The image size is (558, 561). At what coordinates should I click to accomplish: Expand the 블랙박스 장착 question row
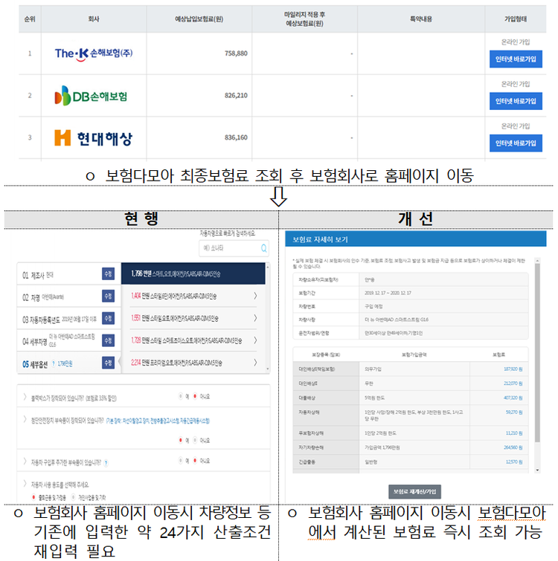click(25, 397)
